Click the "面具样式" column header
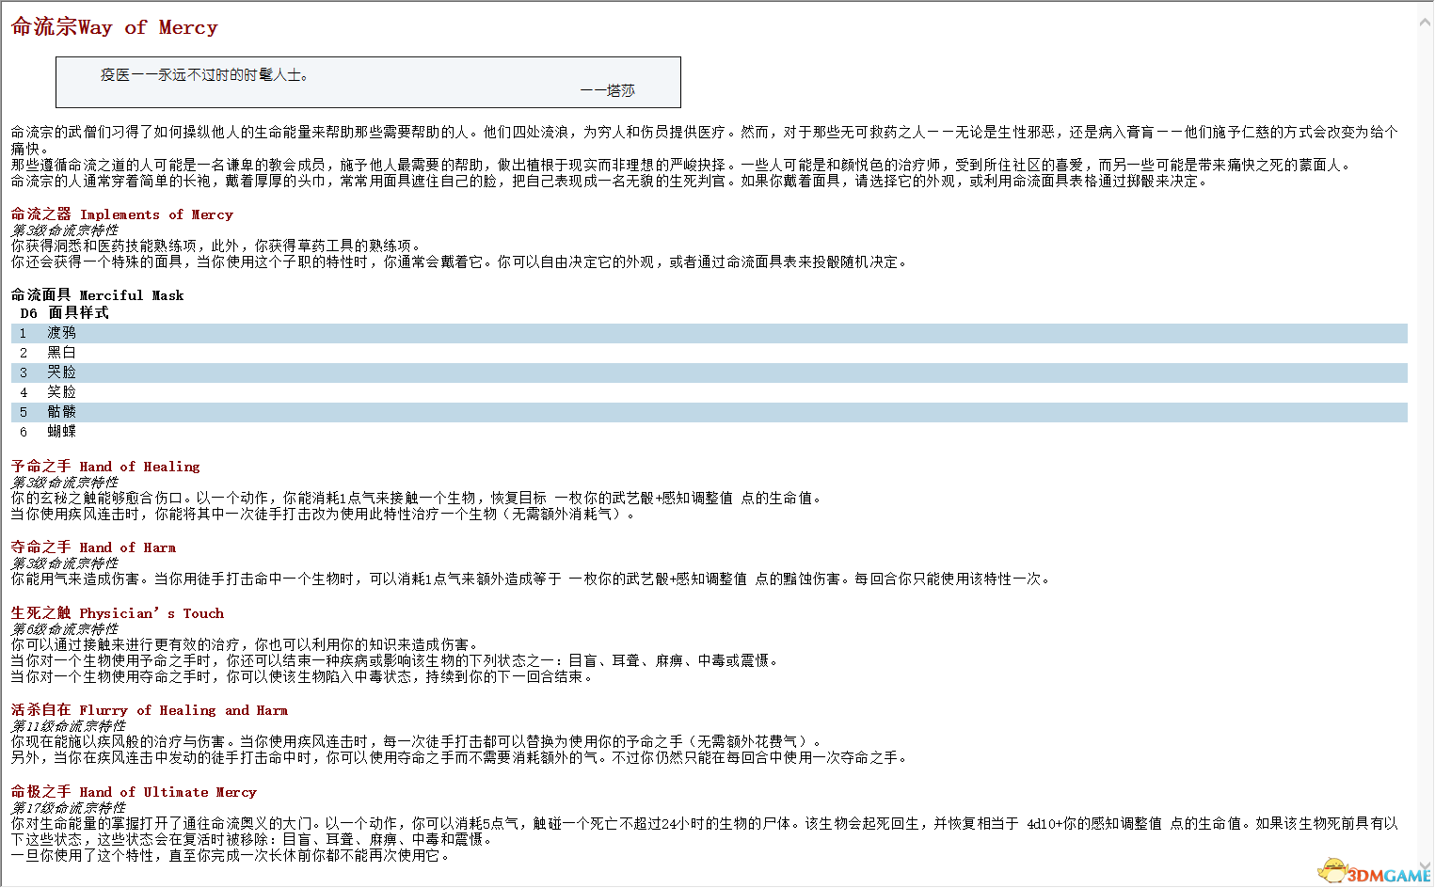Image resolution: width=1435 pixels, height=888 pixels. (x=78, y=313)
